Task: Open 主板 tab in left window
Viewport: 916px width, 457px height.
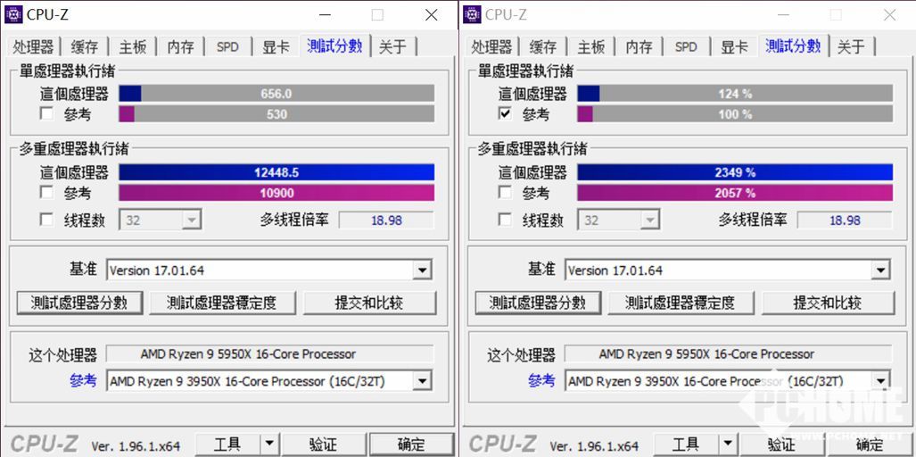Action: [133, 46]
